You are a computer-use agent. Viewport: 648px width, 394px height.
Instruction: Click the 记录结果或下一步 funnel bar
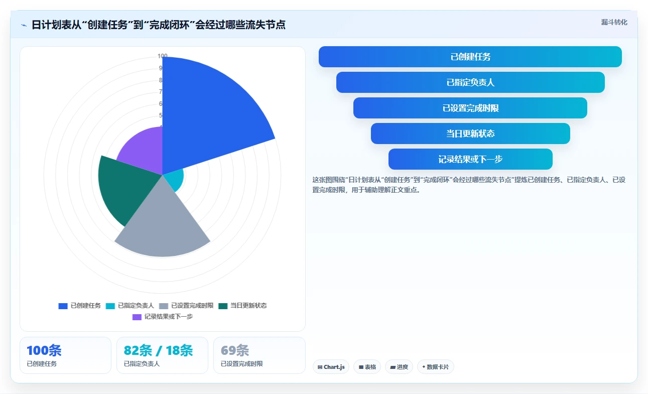pyautogui.click(x=470, y=159)
